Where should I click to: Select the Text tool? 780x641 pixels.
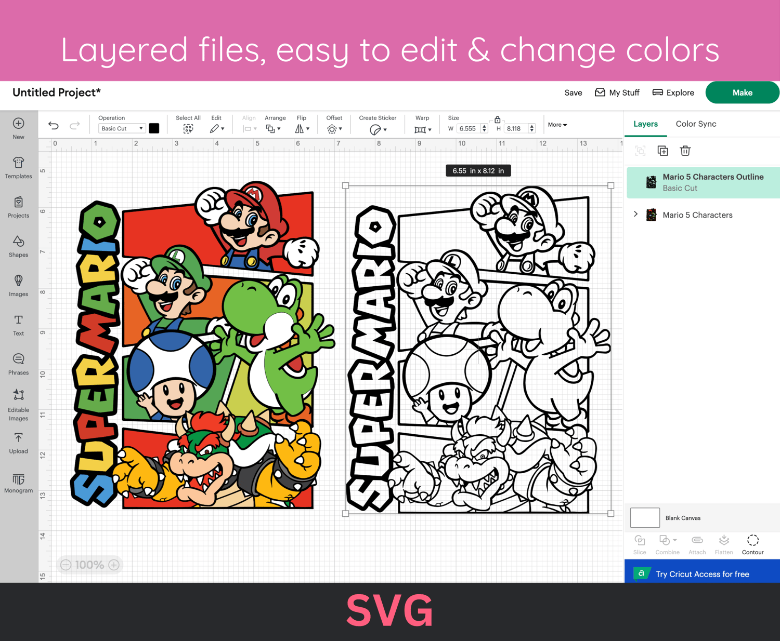click(x=18, y=325)
